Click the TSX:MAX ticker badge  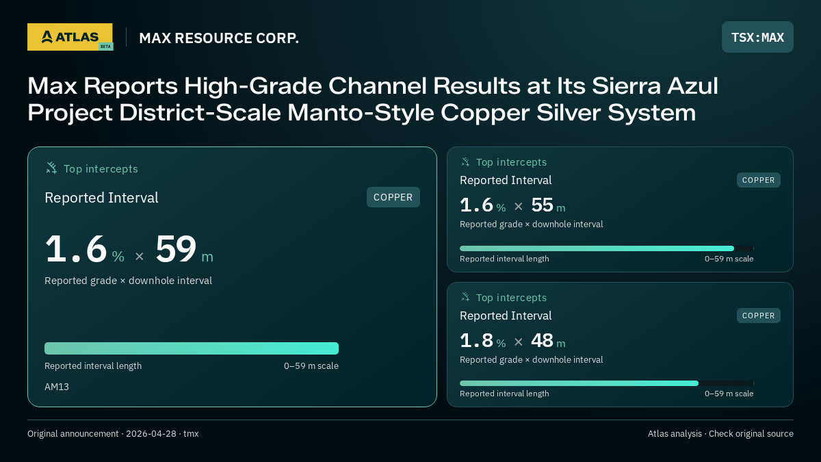click(757, 37)
